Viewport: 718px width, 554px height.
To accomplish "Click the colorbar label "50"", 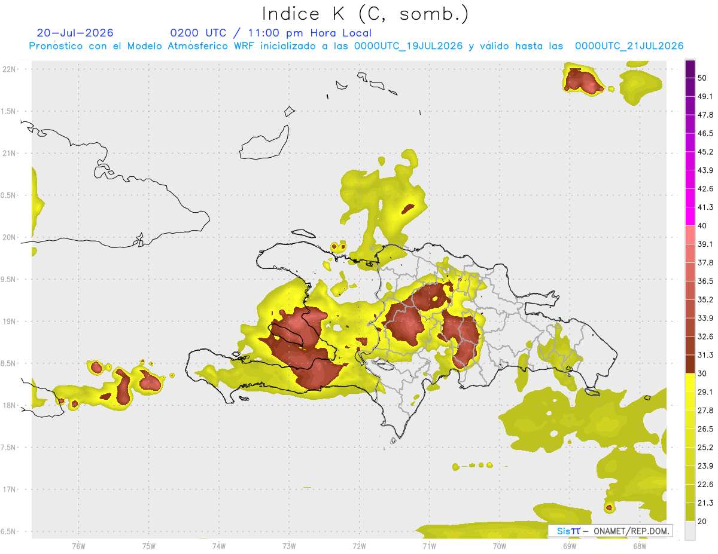I will 703,78.
